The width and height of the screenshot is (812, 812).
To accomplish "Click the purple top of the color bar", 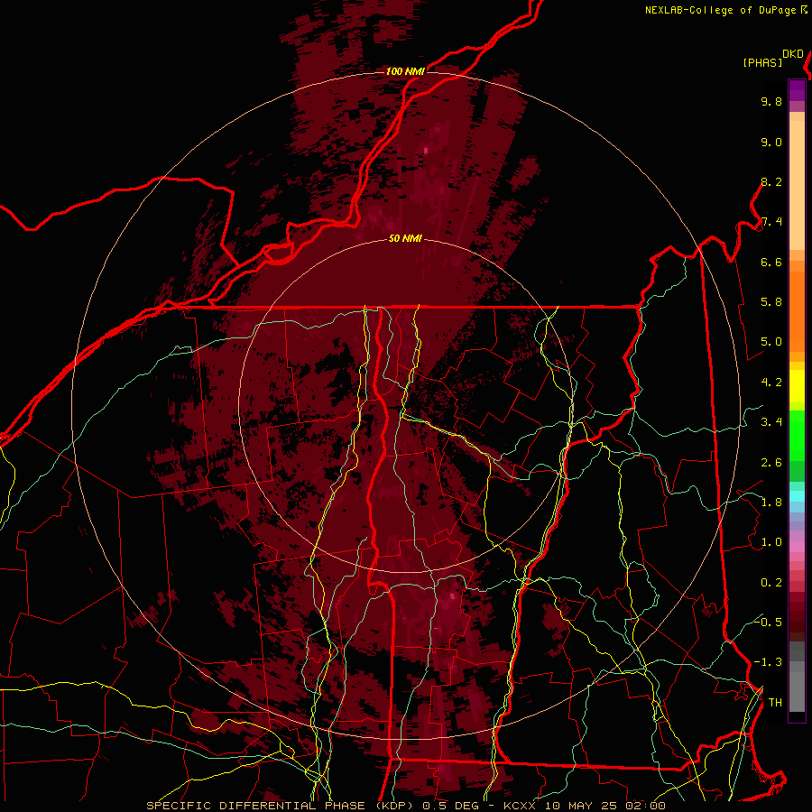I will (797, 91).
